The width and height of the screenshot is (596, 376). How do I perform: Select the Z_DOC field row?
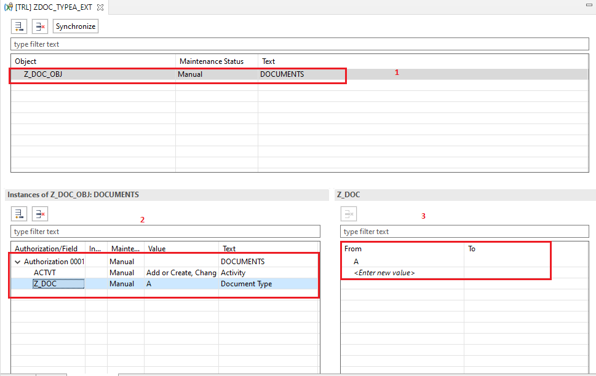[x=45, y=284]
